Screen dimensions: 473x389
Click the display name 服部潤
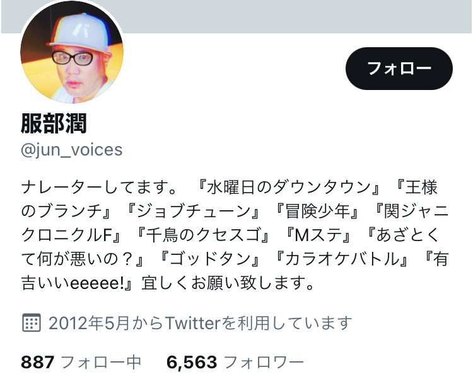point(54,123)
